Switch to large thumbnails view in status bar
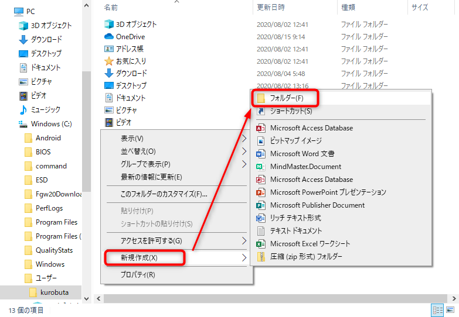 tap(450, 311)
